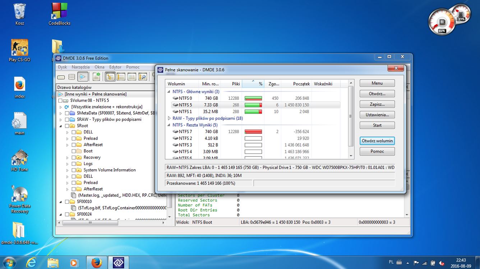Click the select-disk drive icon in DMDE toolbar
Image resolution: width=480 pixels, height=269 pixels.
(x=61, y=77)
